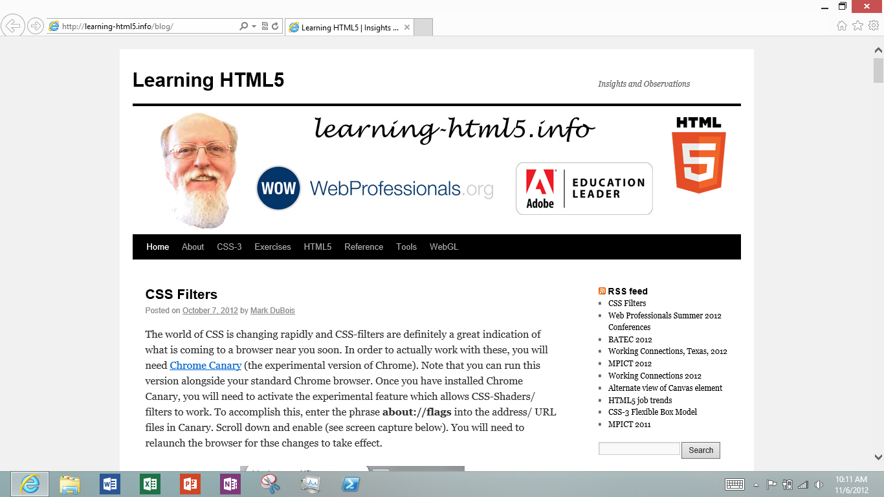The image size is (884, 497).
Task: Click the orange RSS feed icon
Action: [x=602, y=291]
